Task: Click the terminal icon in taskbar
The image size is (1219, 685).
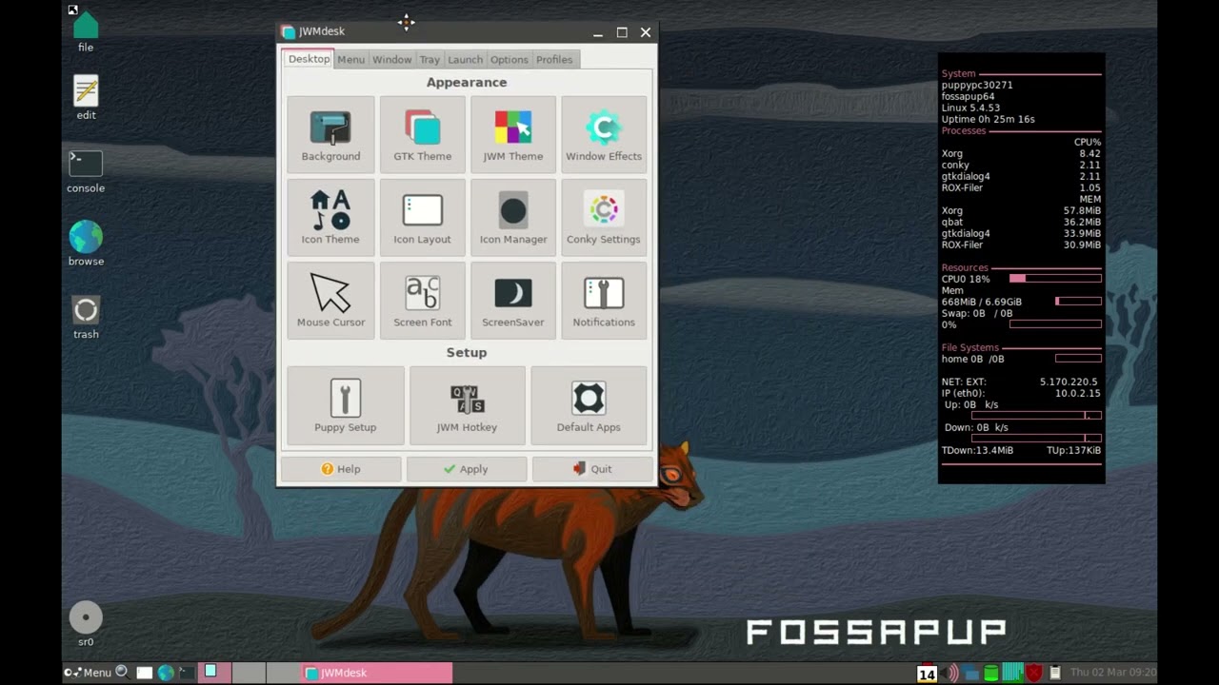Action: click(x=186, y=673)
